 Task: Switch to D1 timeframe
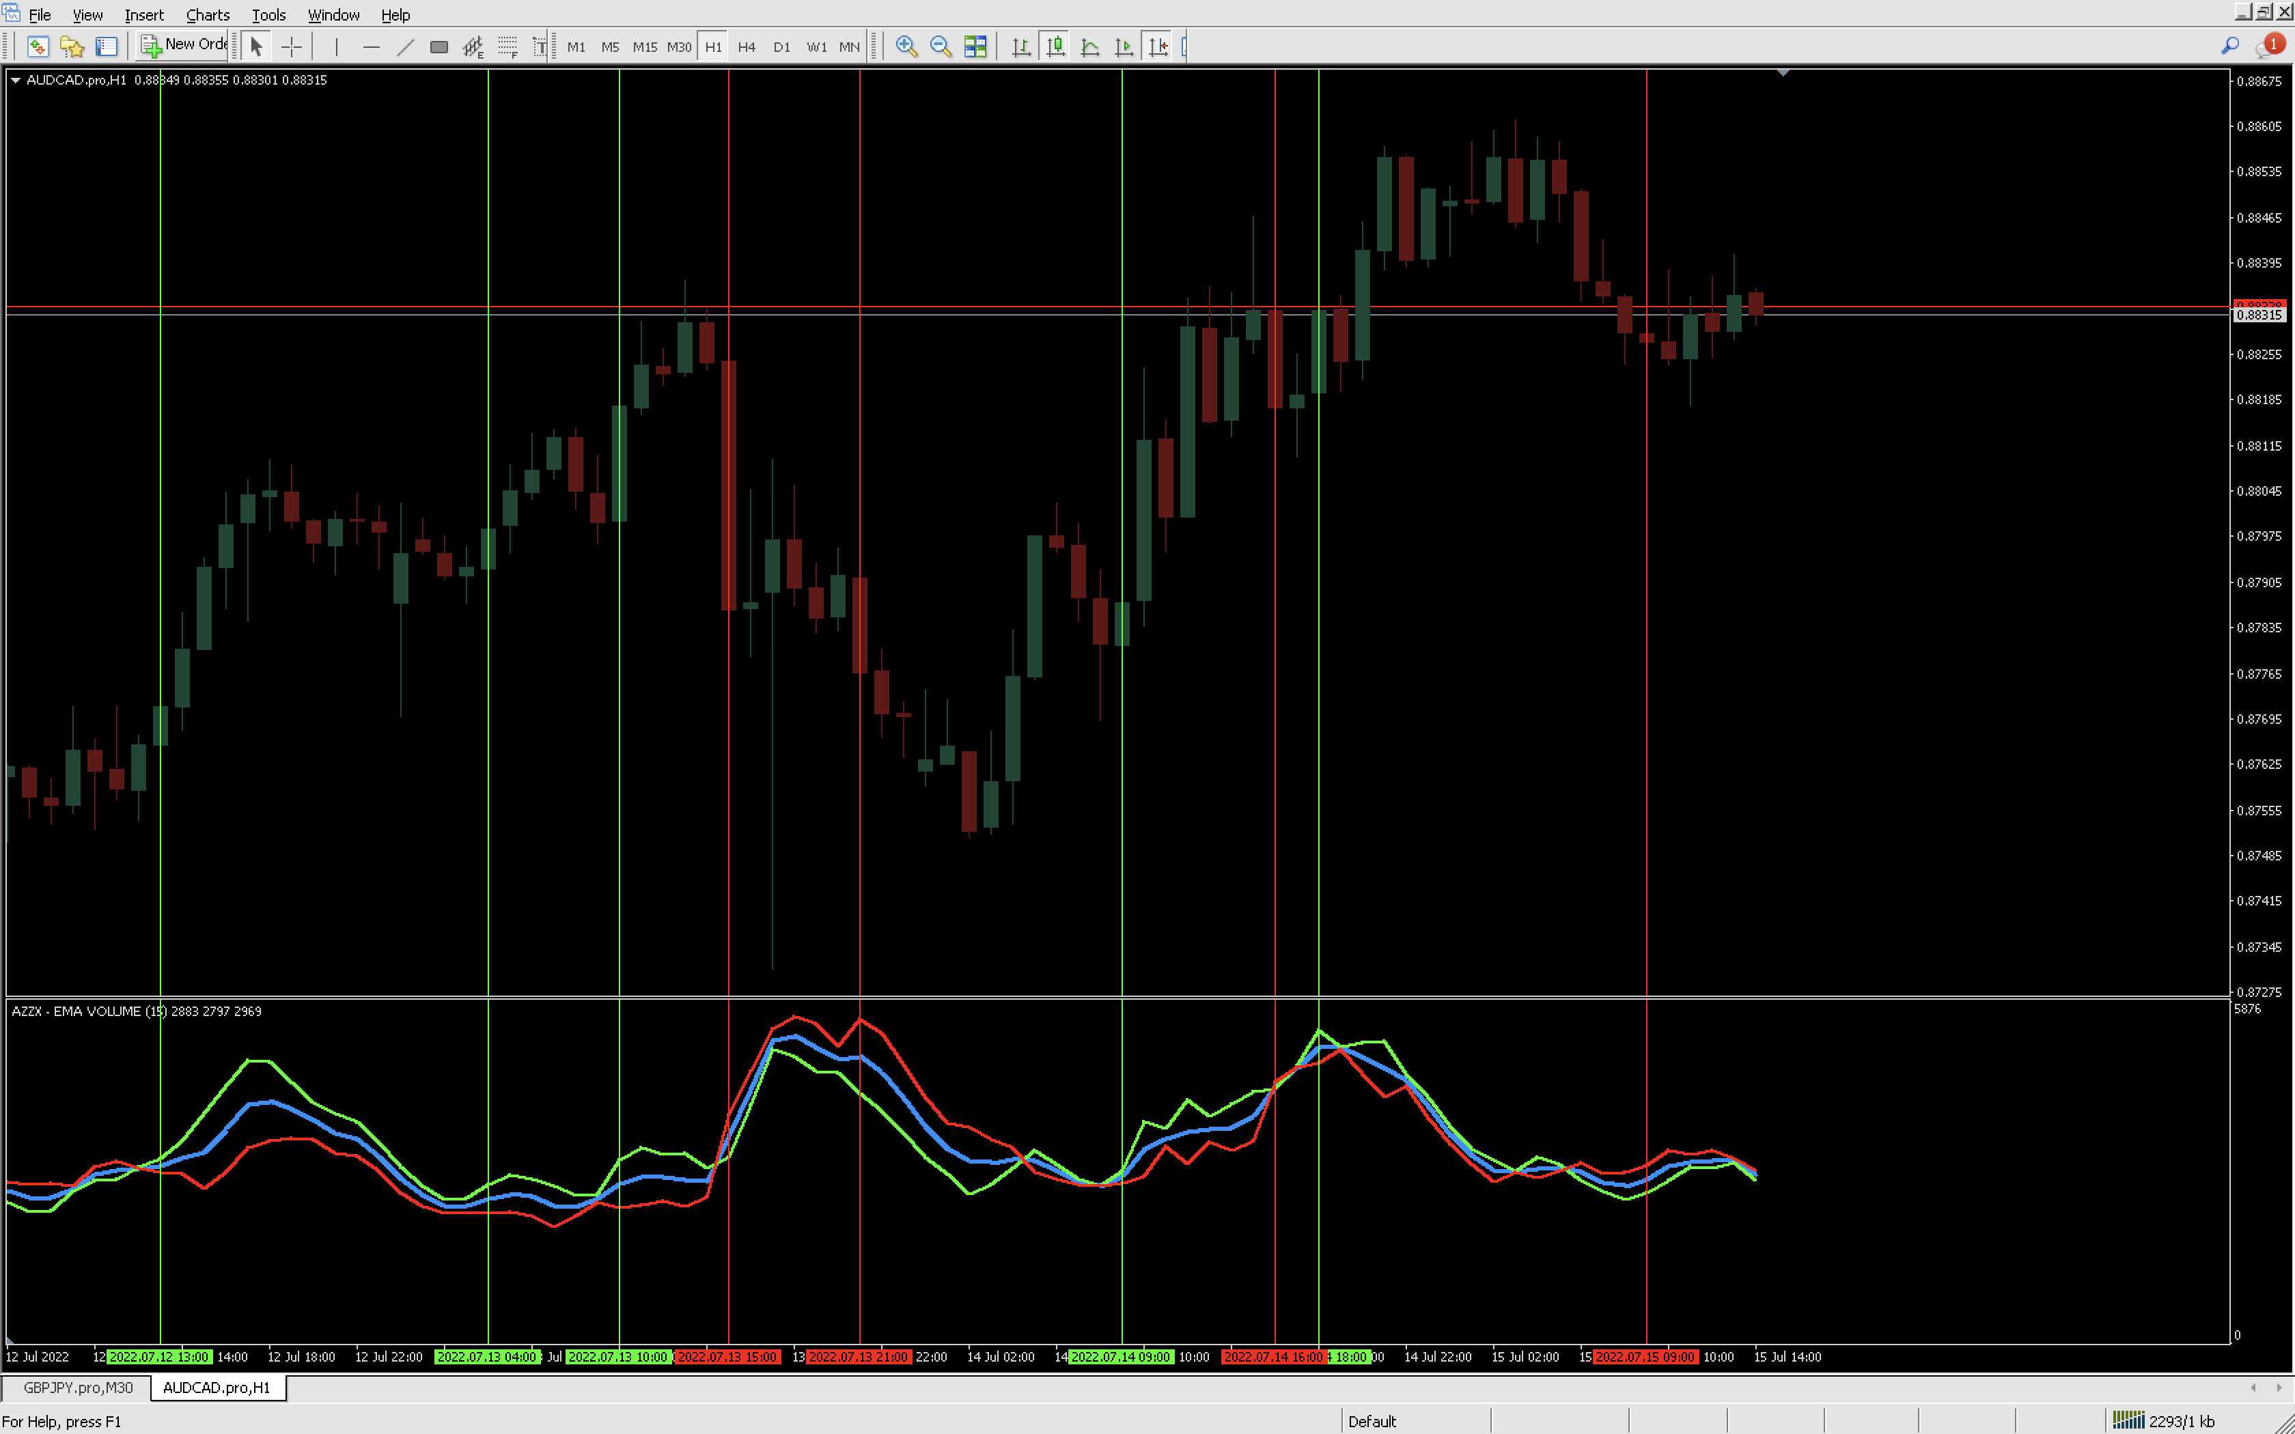(781, 46)
